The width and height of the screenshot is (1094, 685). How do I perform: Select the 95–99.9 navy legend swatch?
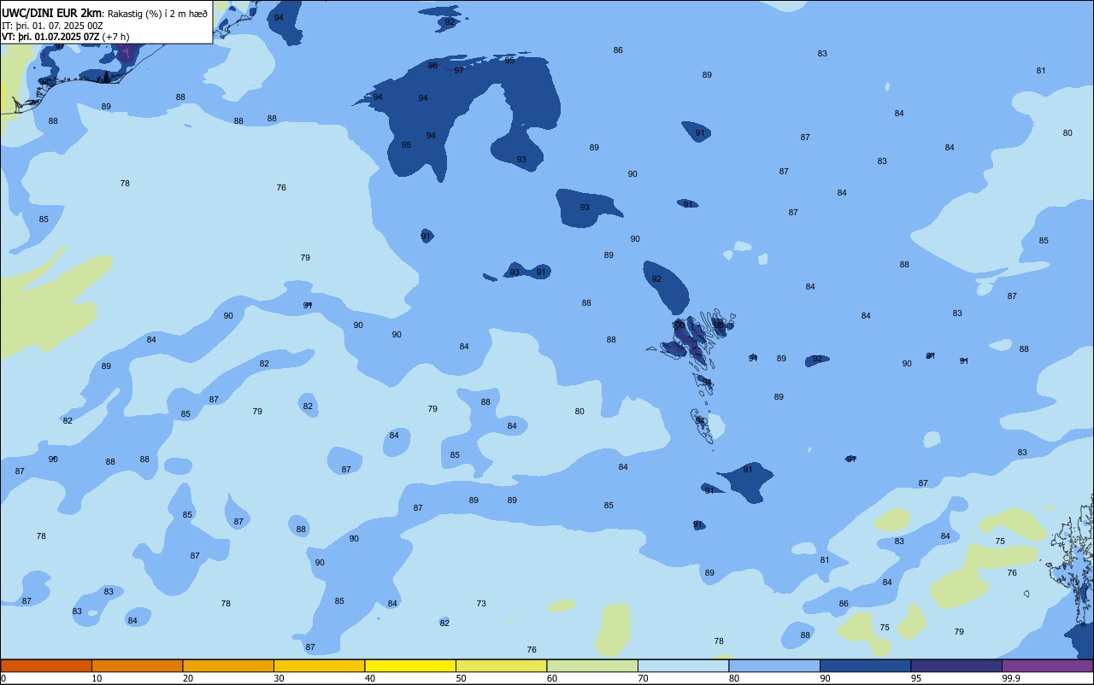(956, 665)
